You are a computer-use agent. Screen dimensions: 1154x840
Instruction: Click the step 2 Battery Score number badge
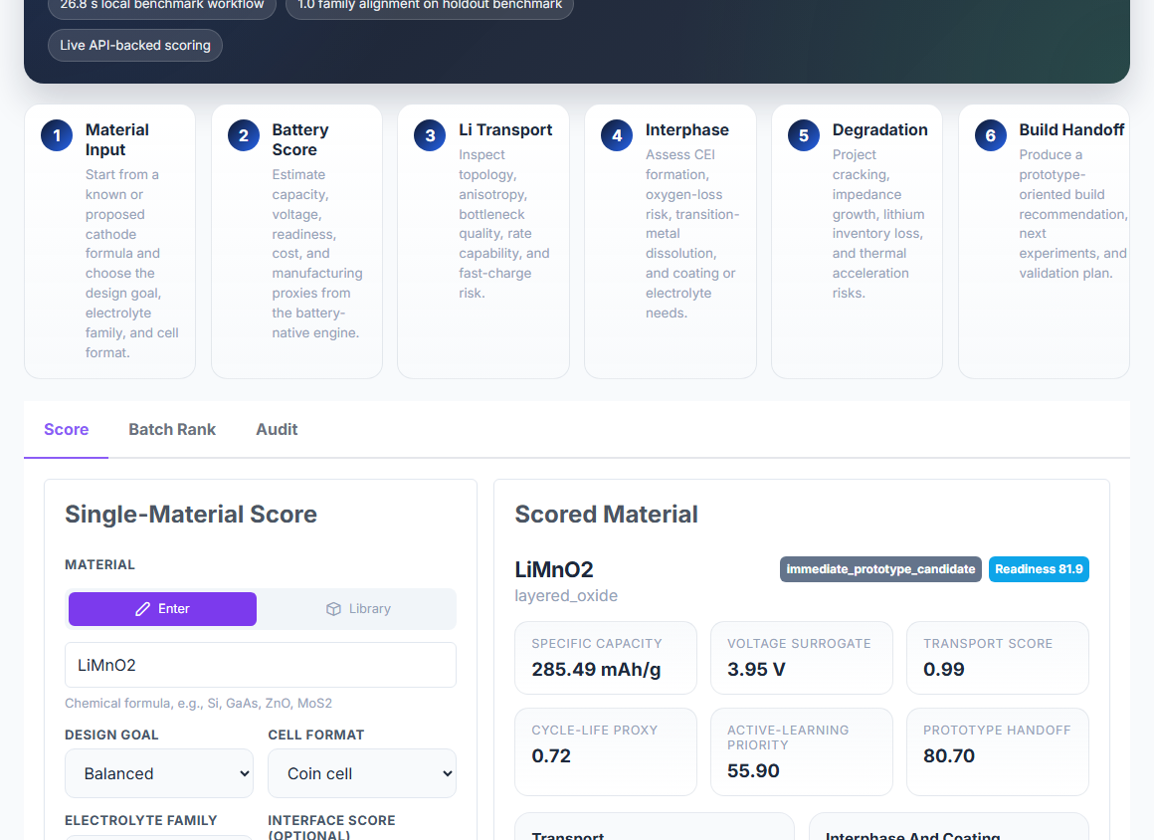244,135
